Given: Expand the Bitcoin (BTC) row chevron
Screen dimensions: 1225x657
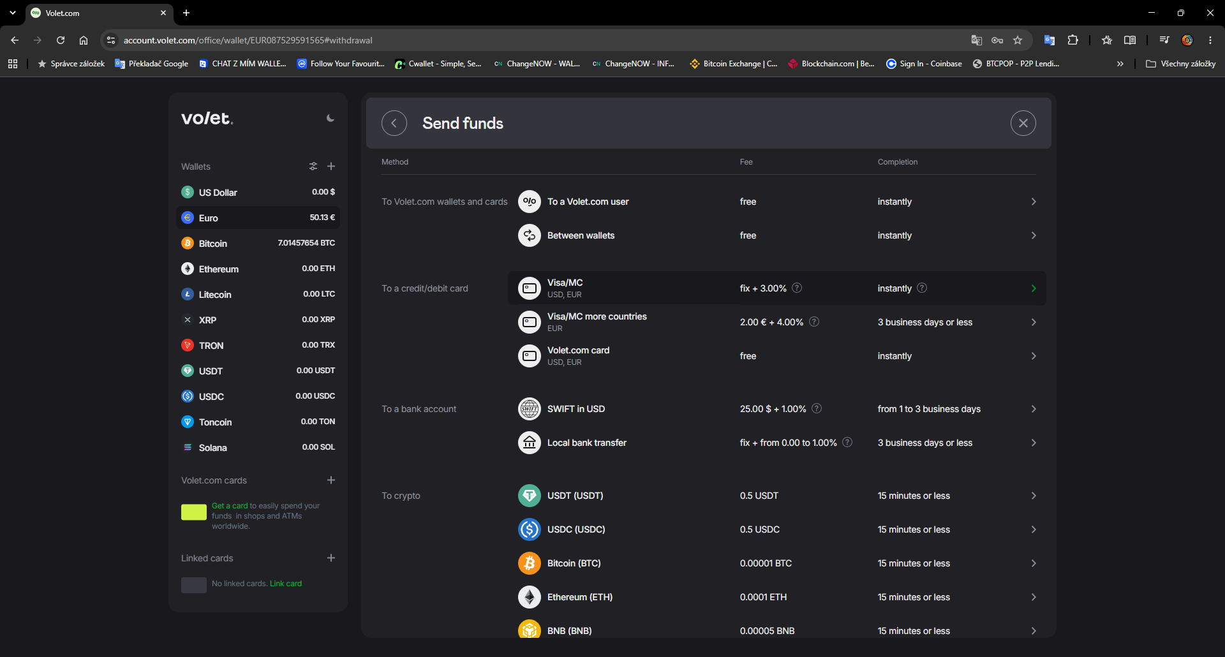Looking at the screenshot, I should tap(1034, 563).
